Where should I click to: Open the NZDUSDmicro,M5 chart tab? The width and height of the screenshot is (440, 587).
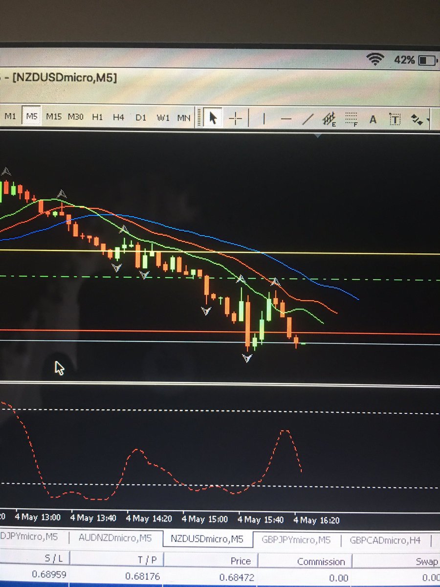pyautogui.click(x=207, y=539)
